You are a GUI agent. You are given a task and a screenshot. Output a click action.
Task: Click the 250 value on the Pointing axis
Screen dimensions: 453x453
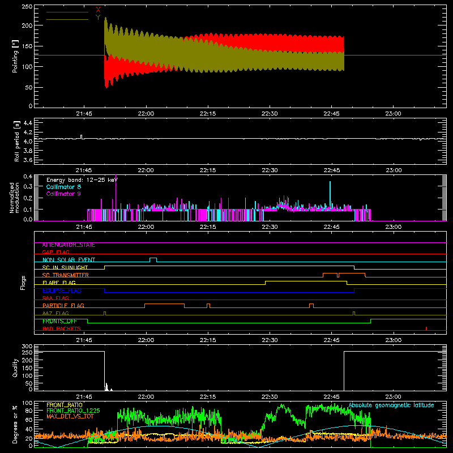point(27,7)
